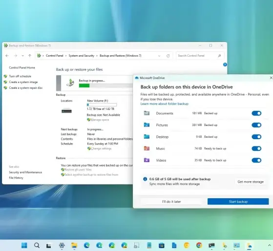Click the Music folder icon in OneDrive
Viewport: 273px width, 251px height.
pos(147,148)
